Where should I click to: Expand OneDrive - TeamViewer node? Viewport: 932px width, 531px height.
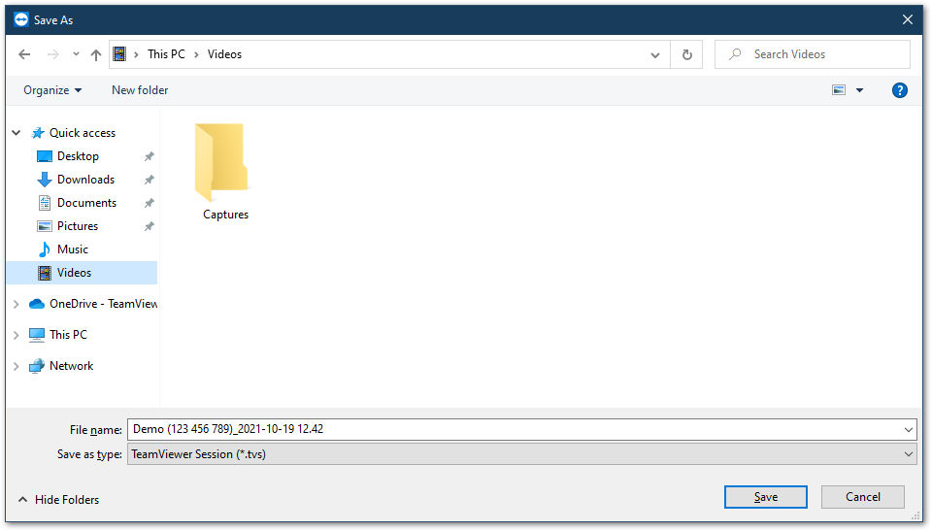click(x=17, y=305)
